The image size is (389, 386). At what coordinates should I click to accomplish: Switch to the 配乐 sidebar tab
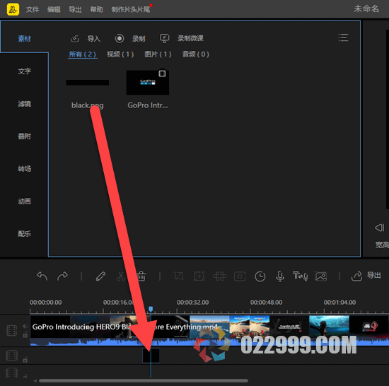24,234
